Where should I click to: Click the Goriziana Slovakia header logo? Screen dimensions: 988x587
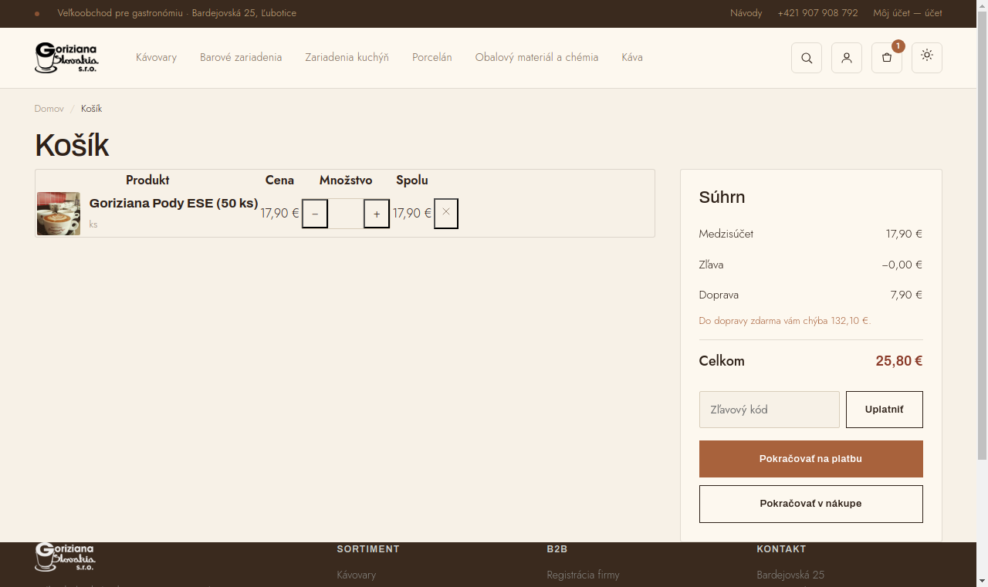pos(67,58)
